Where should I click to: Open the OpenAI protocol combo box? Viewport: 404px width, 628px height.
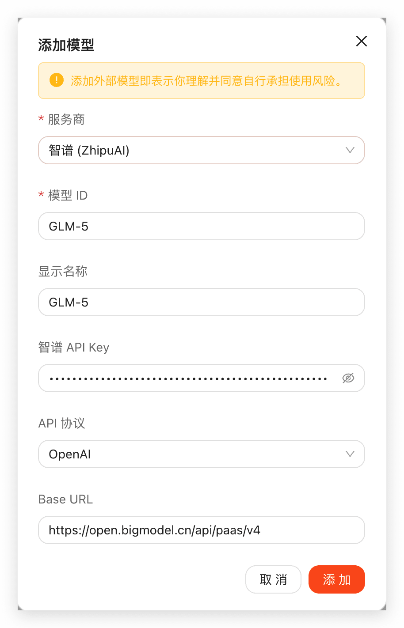(x=194, y=454)
